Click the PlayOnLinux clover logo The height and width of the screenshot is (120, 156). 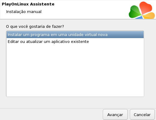click(x=142, y=10)
